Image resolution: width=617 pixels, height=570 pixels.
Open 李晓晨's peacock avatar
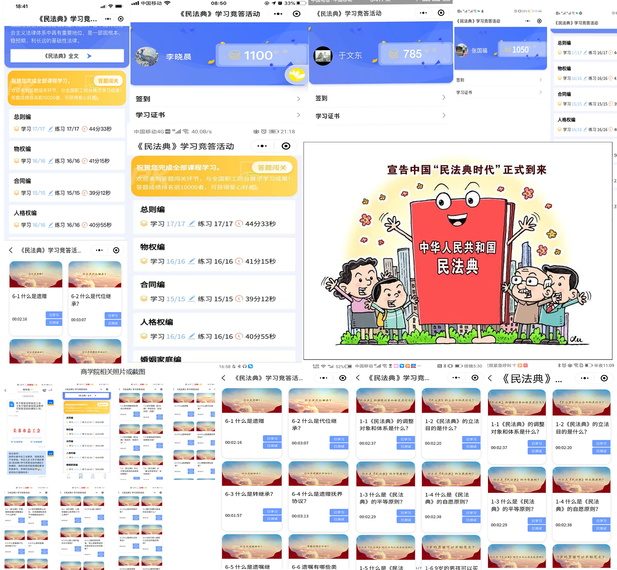click(x=147, y=57)
